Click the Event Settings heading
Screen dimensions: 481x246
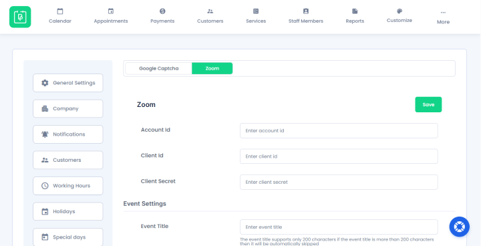pos(145,204)
